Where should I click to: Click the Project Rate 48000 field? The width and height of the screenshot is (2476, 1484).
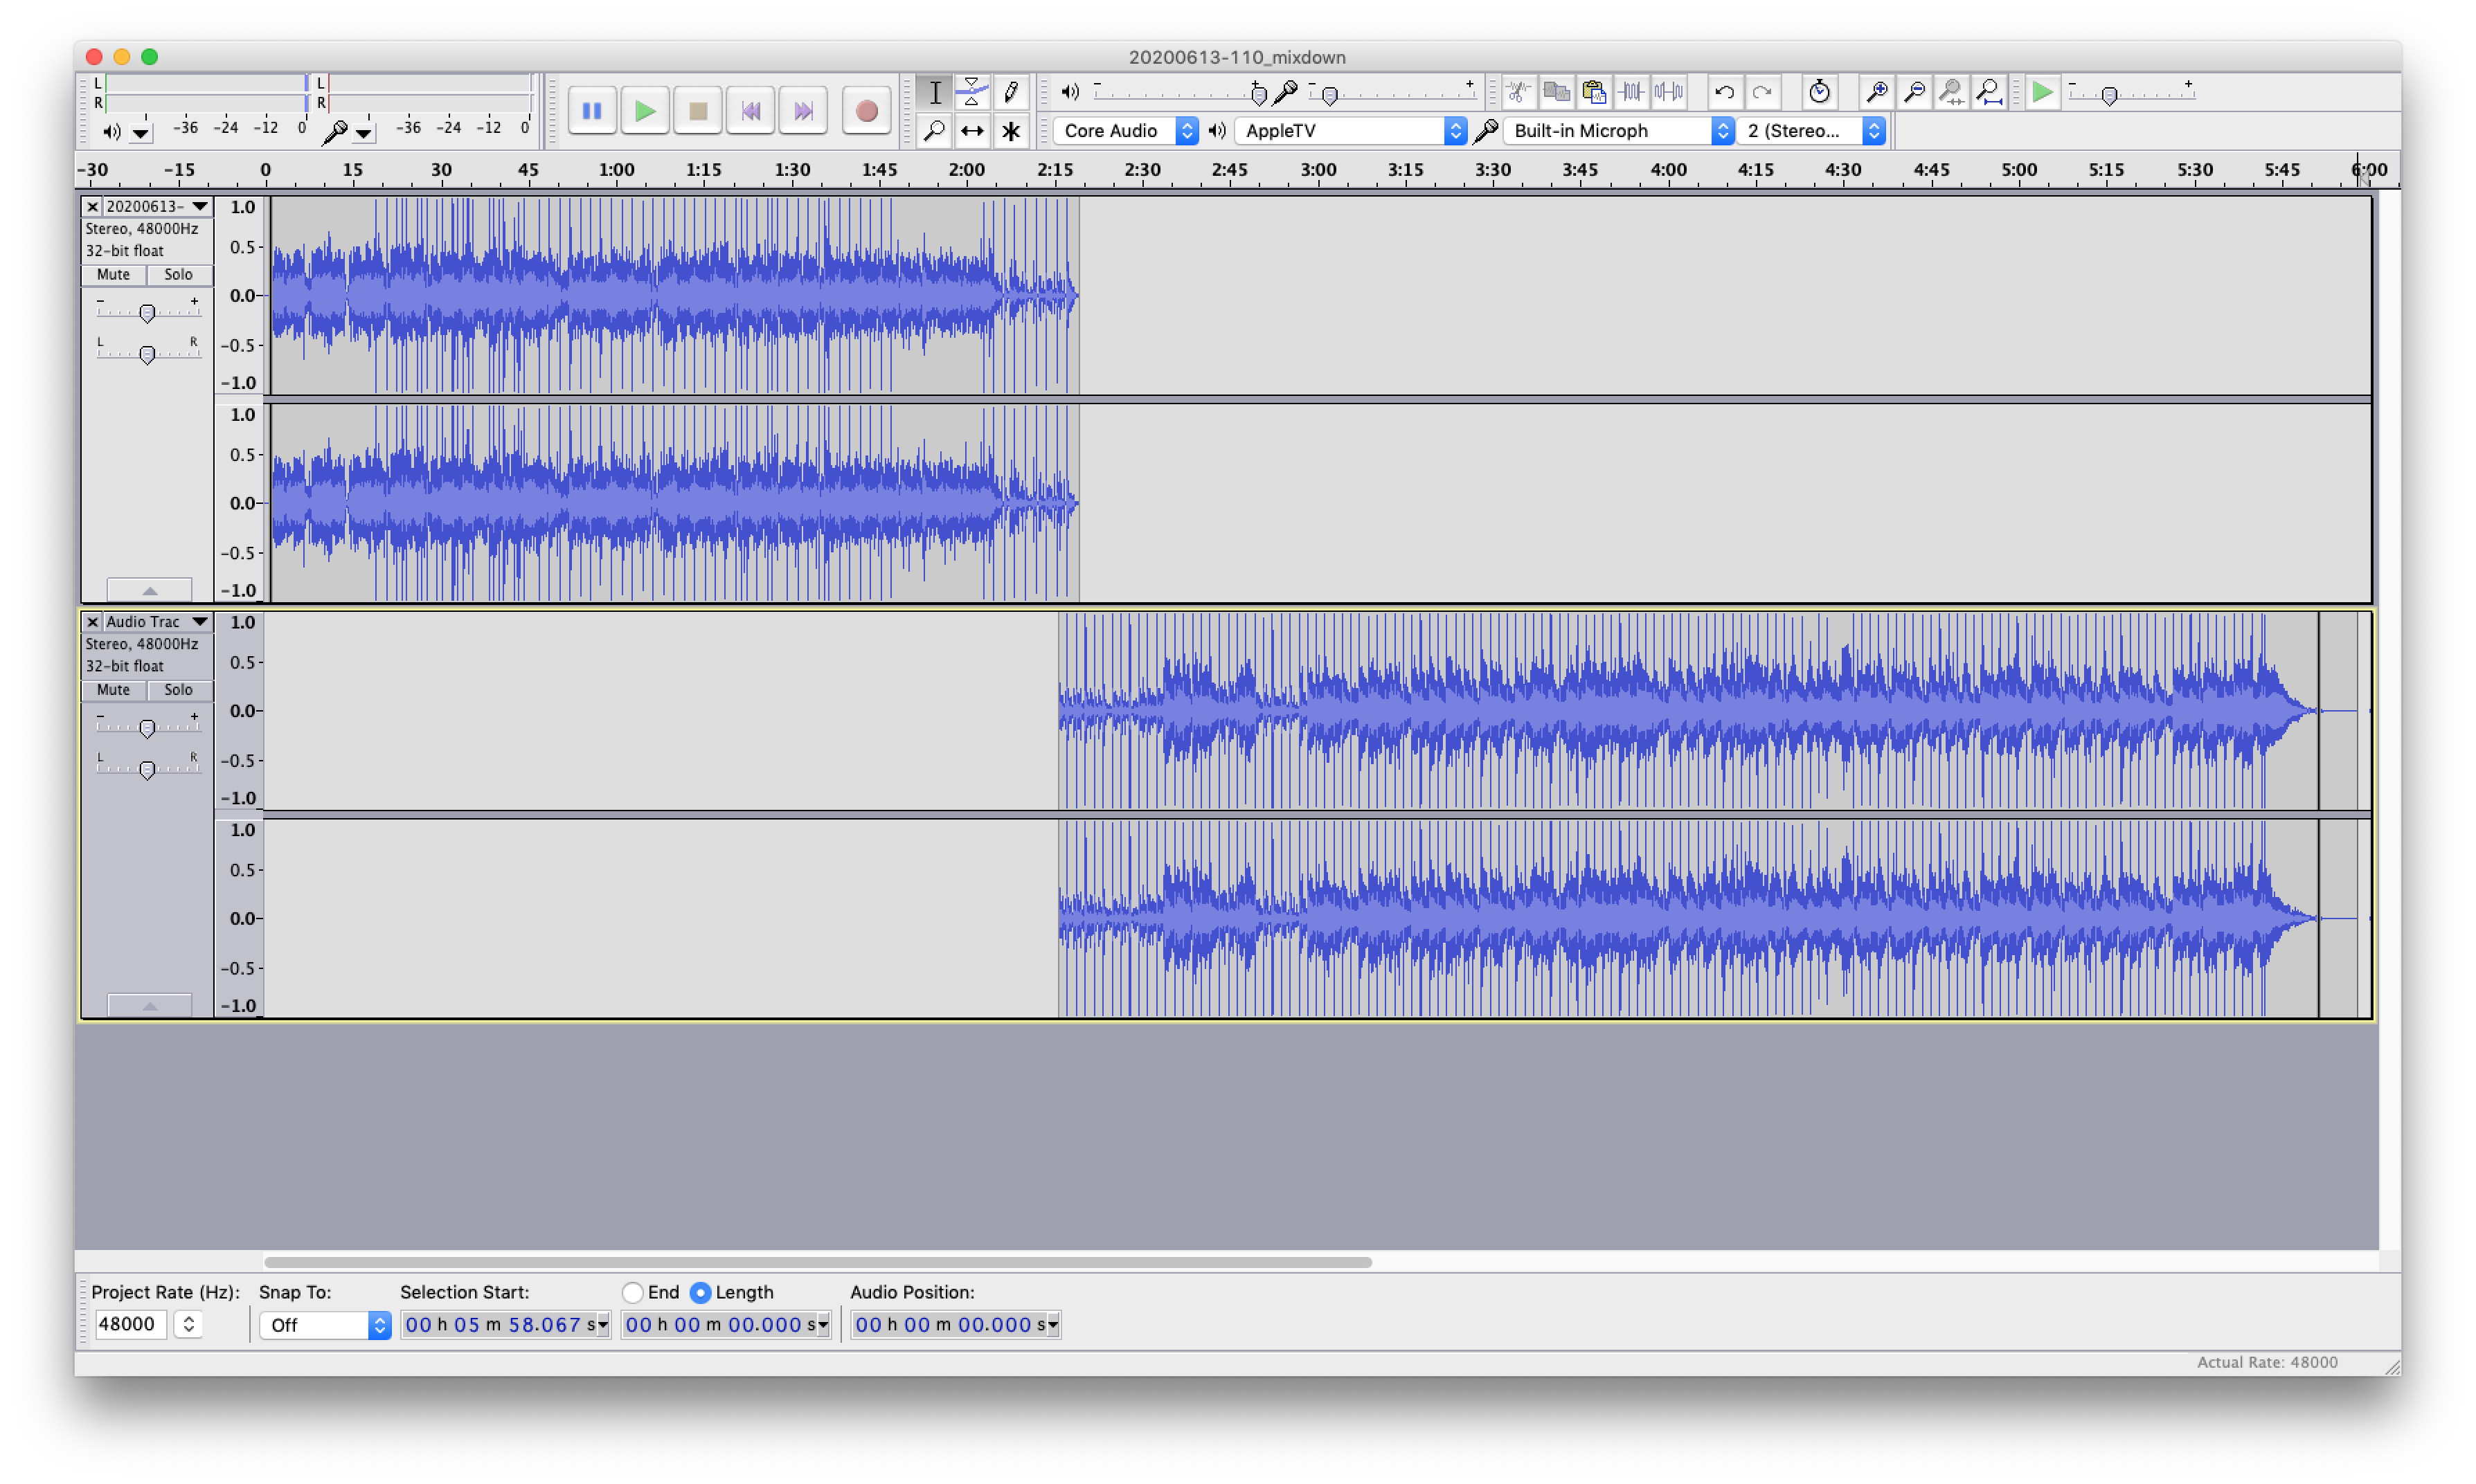coord(129,1324)
